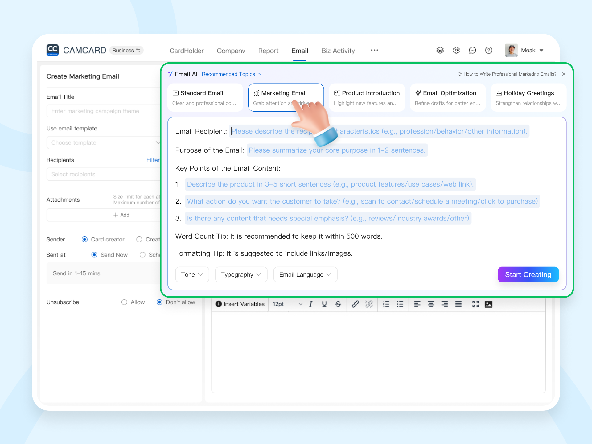Open settings gear icon in header
This screenshot has width=592, height=444.
tap(456, 50)
